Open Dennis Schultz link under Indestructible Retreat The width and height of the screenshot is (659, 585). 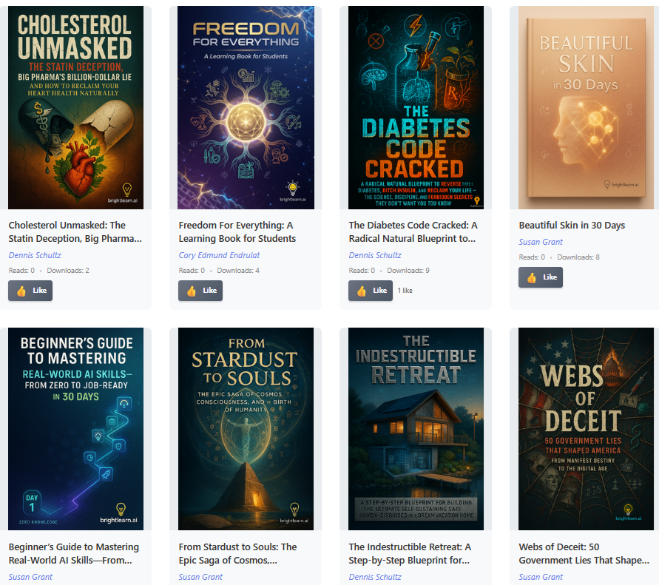(375, 577)
